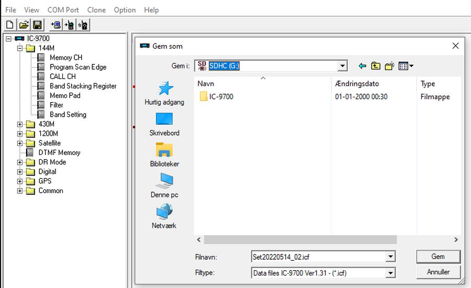Open the Option menu

tap(125, 10)
